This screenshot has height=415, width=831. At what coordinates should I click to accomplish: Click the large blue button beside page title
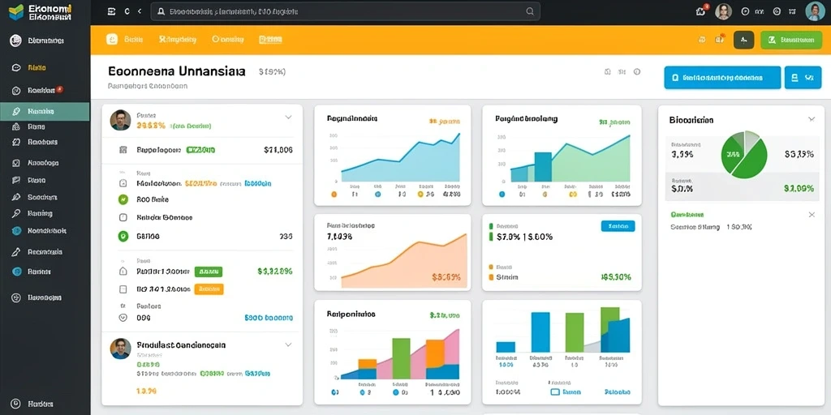point(721,77)
